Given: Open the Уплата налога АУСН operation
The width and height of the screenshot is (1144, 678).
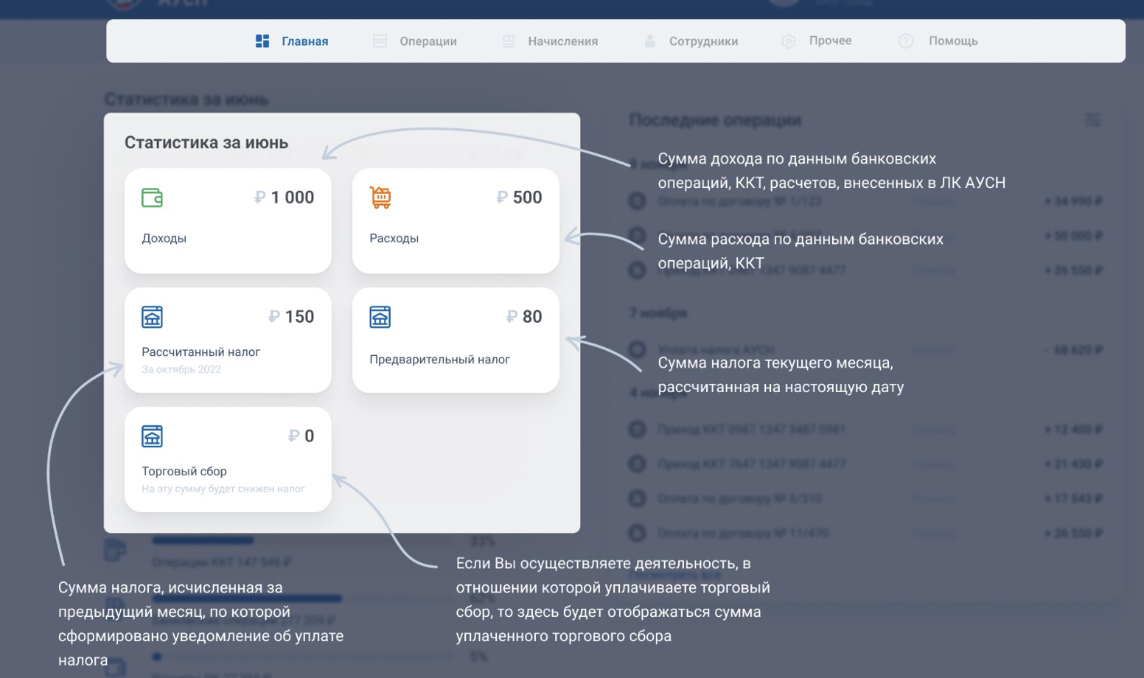Looking at the screenshot, I should coord(716,350).
